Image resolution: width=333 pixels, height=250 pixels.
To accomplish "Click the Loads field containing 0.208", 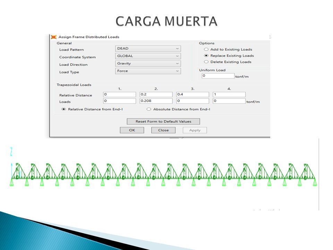I will pyautogui.click(x=156, y=101).
